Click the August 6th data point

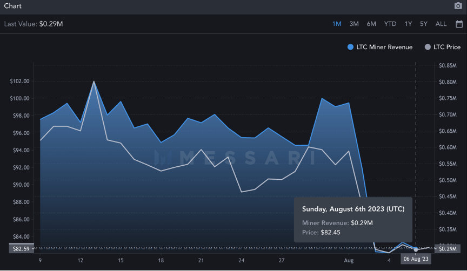[416, 249]
